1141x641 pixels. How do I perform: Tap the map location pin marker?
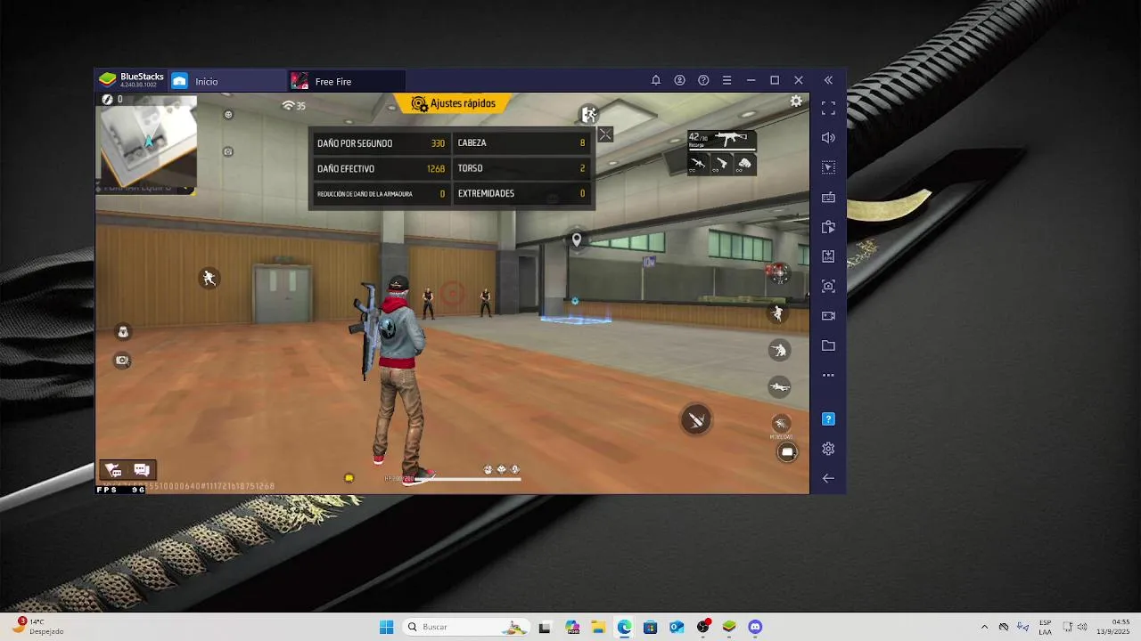tap(577, 239)
